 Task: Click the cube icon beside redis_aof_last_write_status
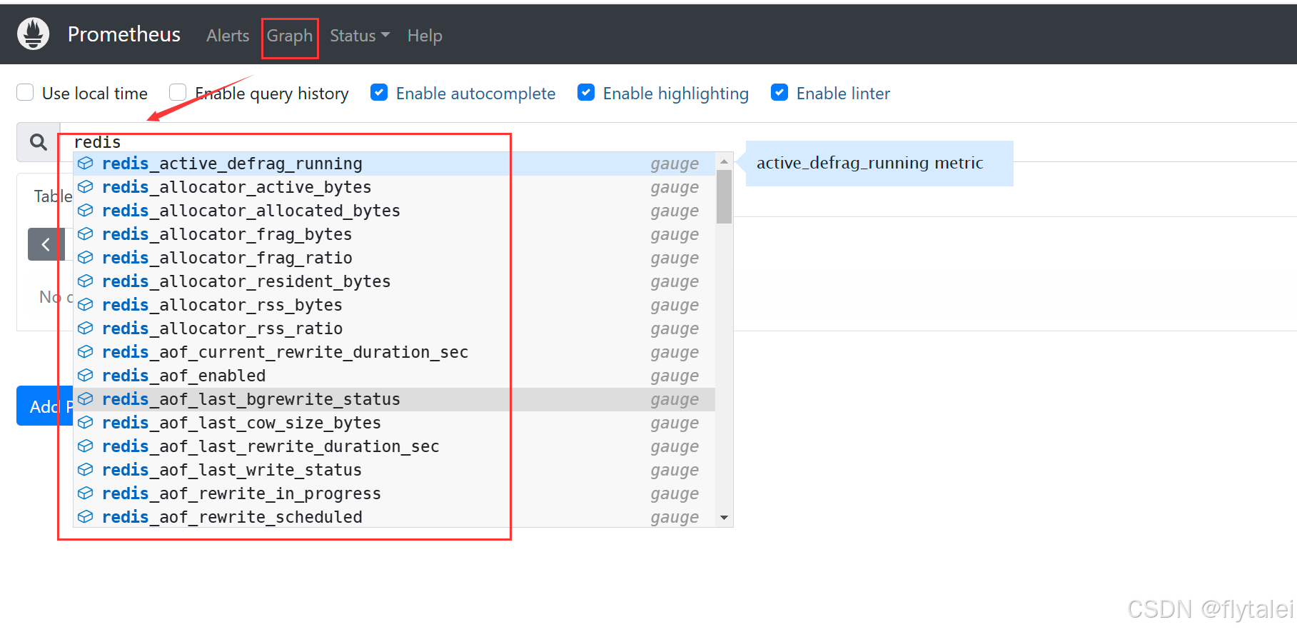pos(86,470)
